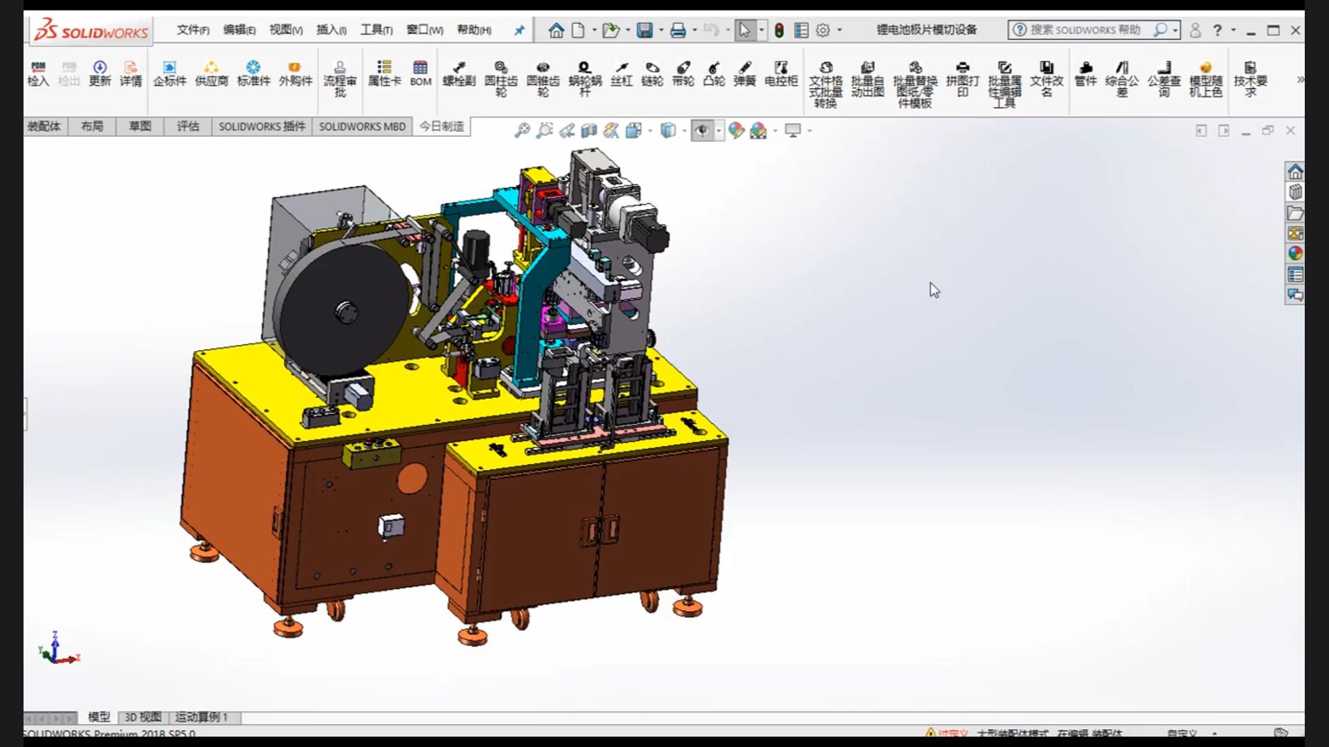Click the PDM 检入 (check in) icon
Image resolution: width=1329 pixels, height=747 pixels.
pos(38,73)
